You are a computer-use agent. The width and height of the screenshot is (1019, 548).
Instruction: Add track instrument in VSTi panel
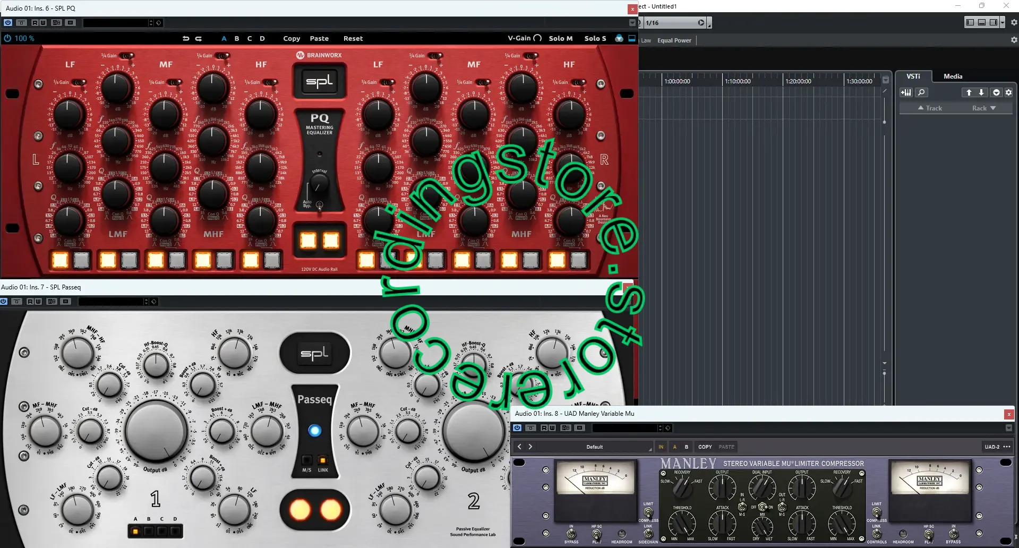pyautogui.click(x=906, y=92)
